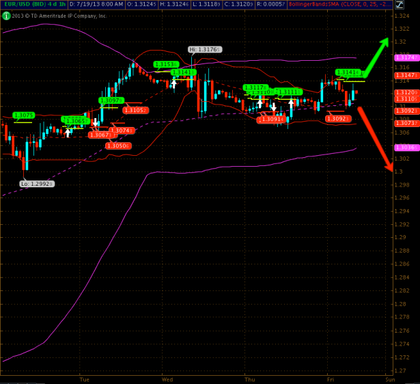This screenshot has height=384, width=420.
Task: Click the Tue date label on time axis
Action: tap(85, 378)
